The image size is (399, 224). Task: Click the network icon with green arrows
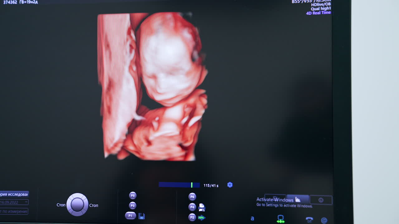pos(281,219)
